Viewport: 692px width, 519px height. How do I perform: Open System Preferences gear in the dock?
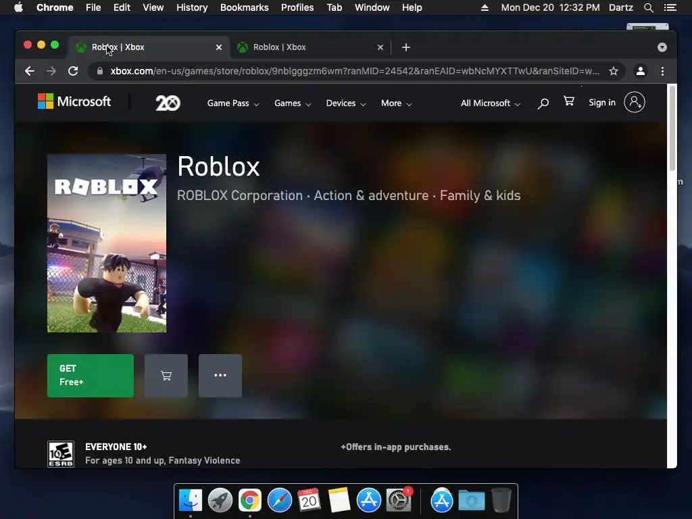(399, 501)
